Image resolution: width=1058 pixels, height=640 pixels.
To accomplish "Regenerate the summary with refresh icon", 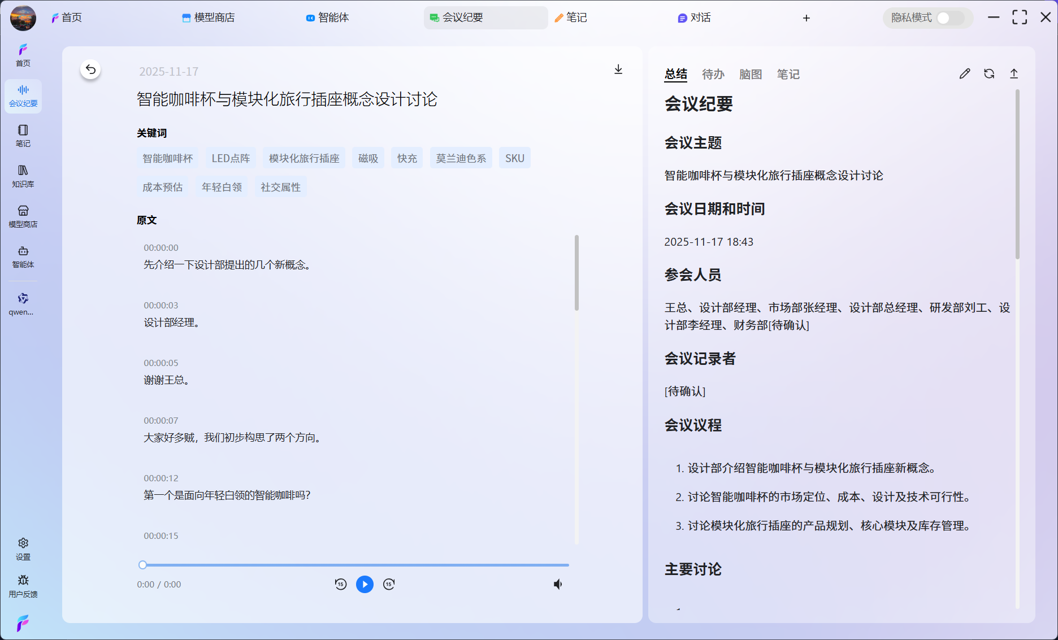I will coord(989,73).
